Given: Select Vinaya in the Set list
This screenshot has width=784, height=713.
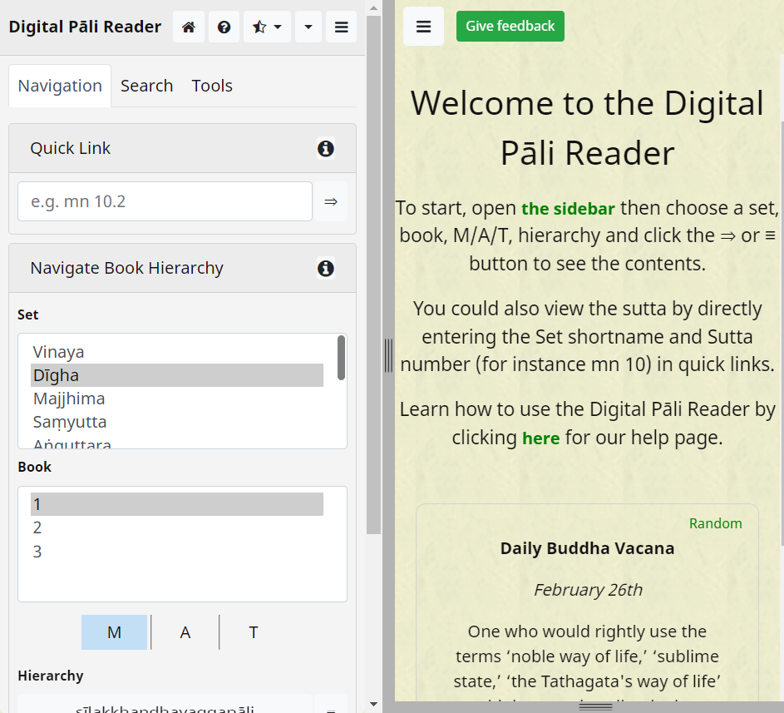Looking at the screenshot, I should pos(177,352).
